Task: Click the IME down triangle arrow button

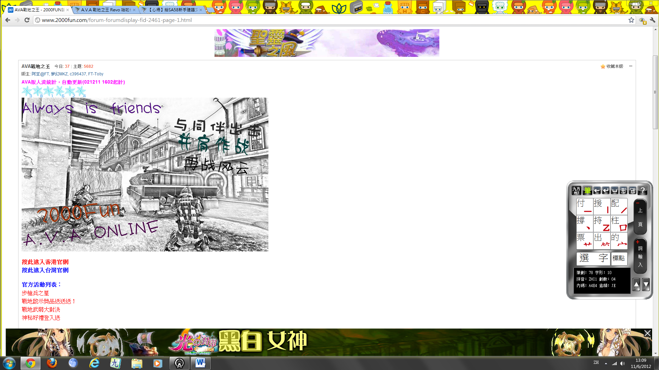Action: 646,284
